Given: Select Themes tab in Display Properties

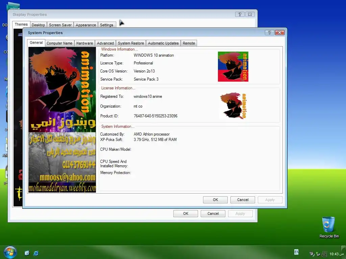Looking at the screenshot, I should coord(21,24).
